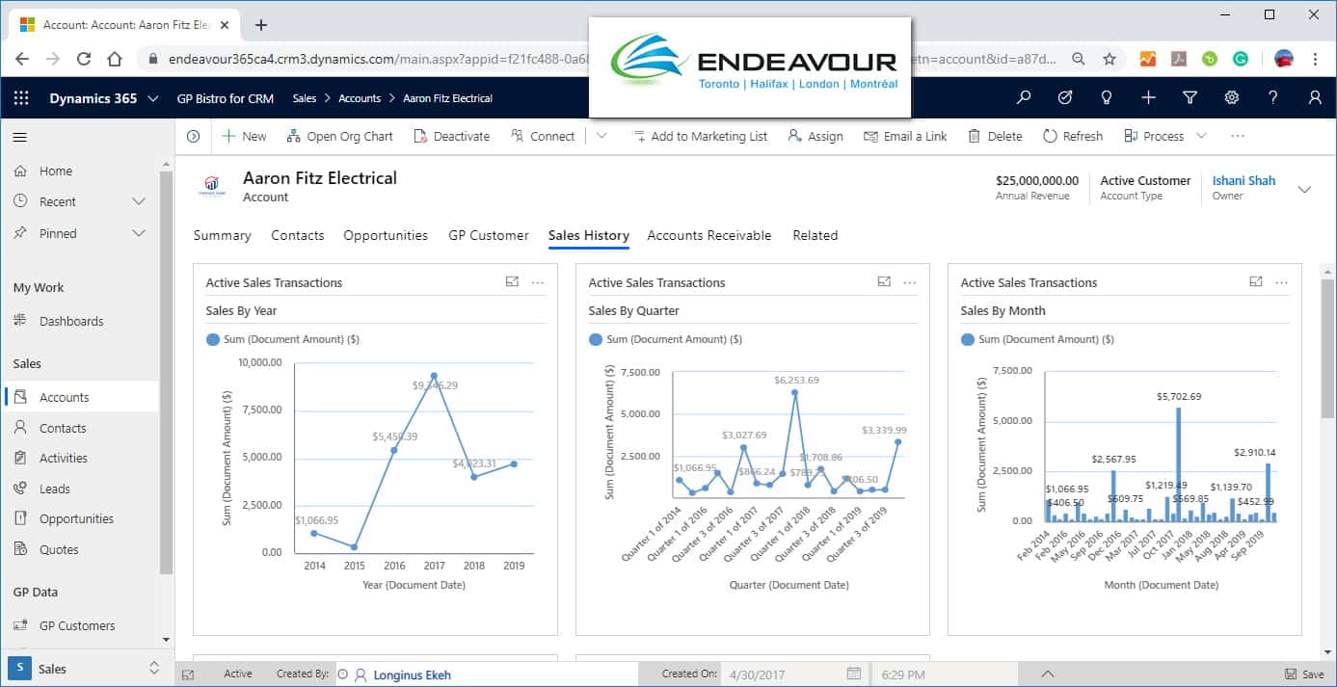
Task: Expand the Pinned items list
Action: pyautogui.click(x=138, y=233)
